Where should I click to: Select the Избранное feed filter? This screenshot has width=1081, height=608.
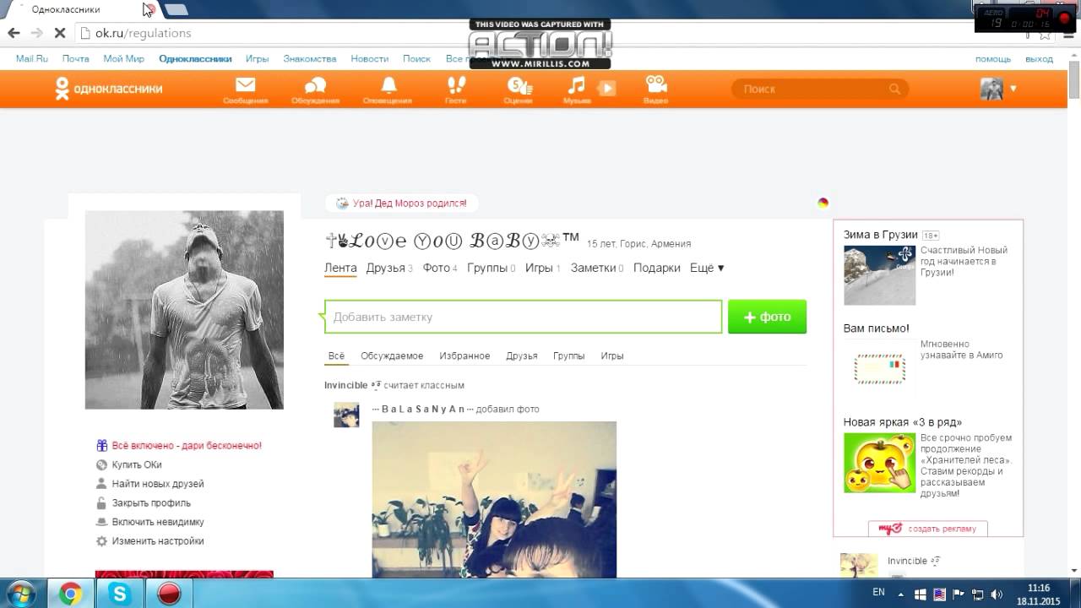click(464, 356)
